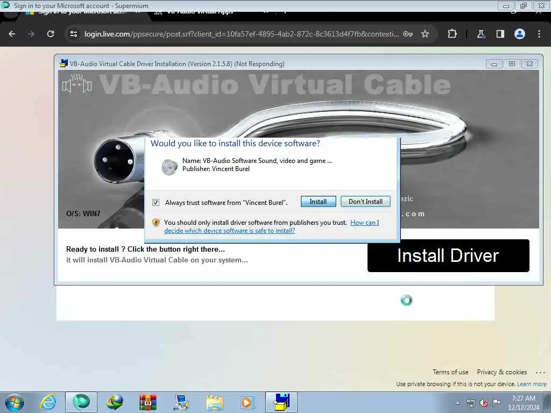Click the VB-Audio installer title bar icon
551x413 pixels.
tap(63, 63)
